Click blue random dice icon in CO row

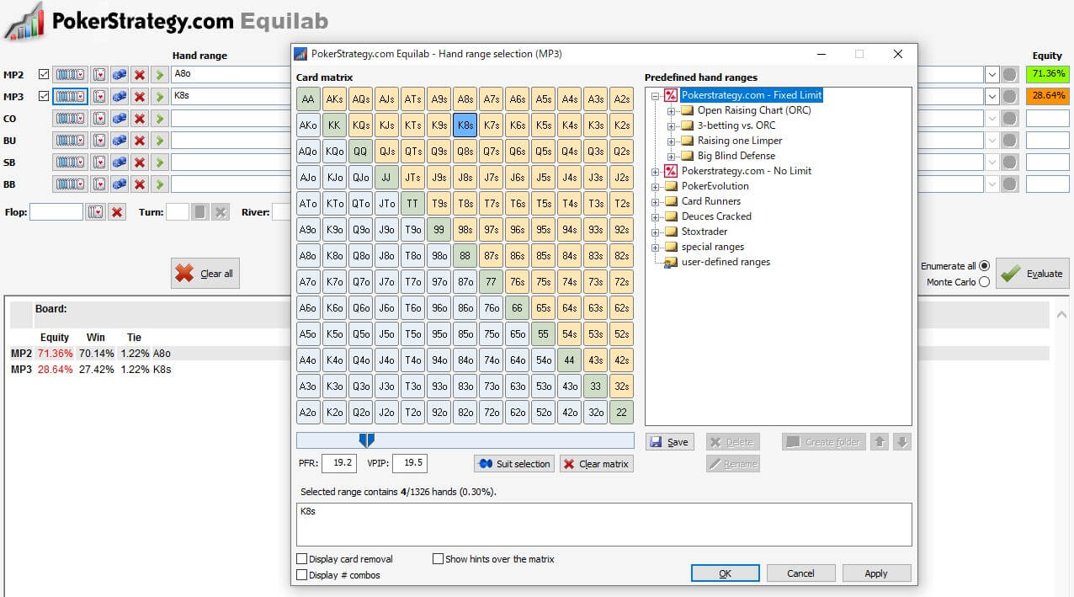120,119
